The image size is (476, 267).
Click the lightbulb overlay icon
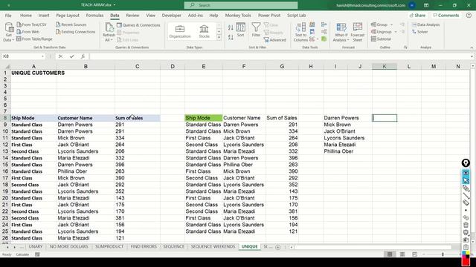click(466, 163)
